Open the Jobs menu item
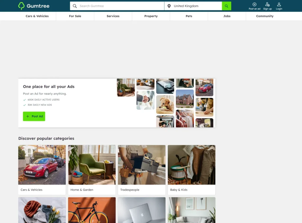The height and width of the screenshot is (223, 302). click(227, 16)
